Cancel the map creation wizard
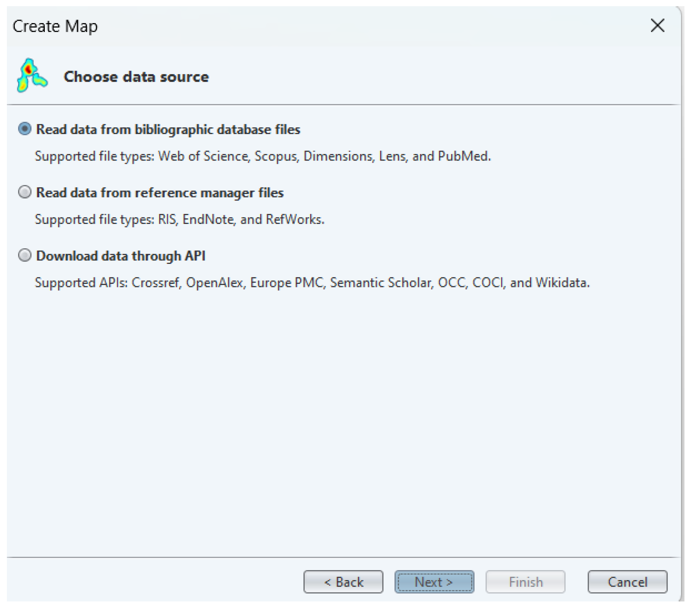The image size is (691, 608). tap(627, 582)
